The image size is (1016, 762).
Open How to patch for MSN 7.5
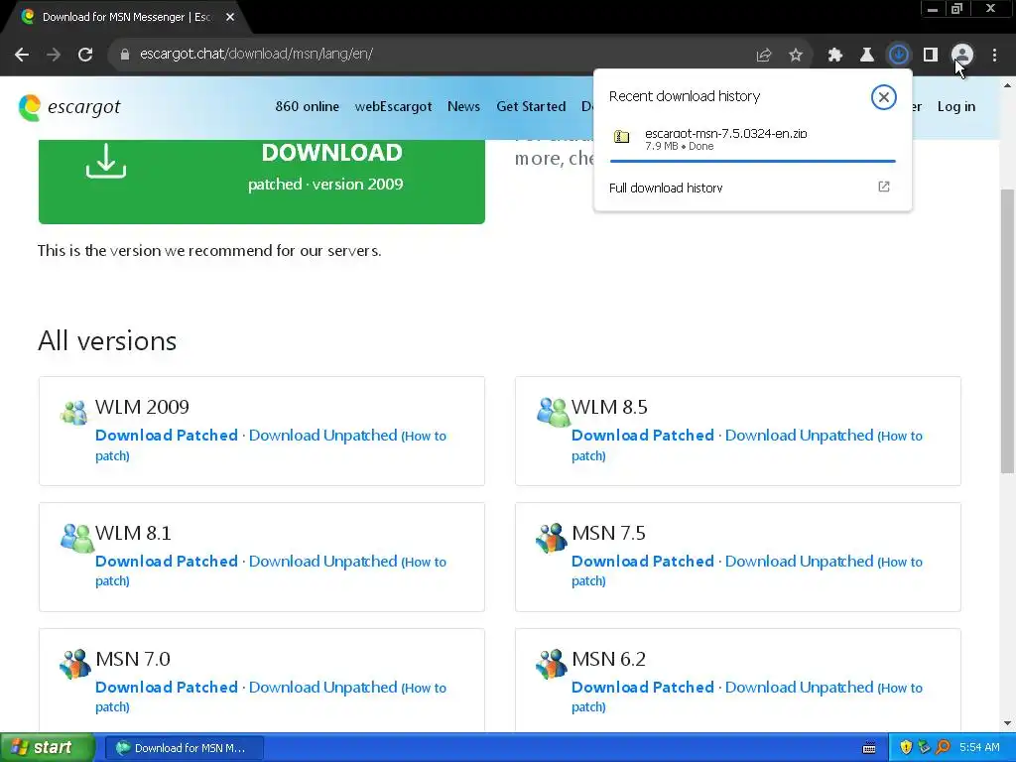tap(746, 571)
